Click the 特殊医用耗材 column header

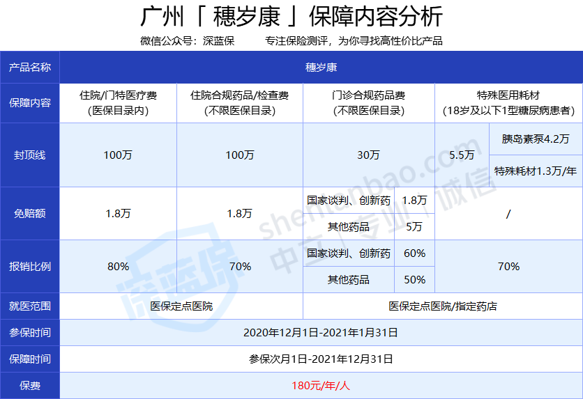(x=508, y=103)
